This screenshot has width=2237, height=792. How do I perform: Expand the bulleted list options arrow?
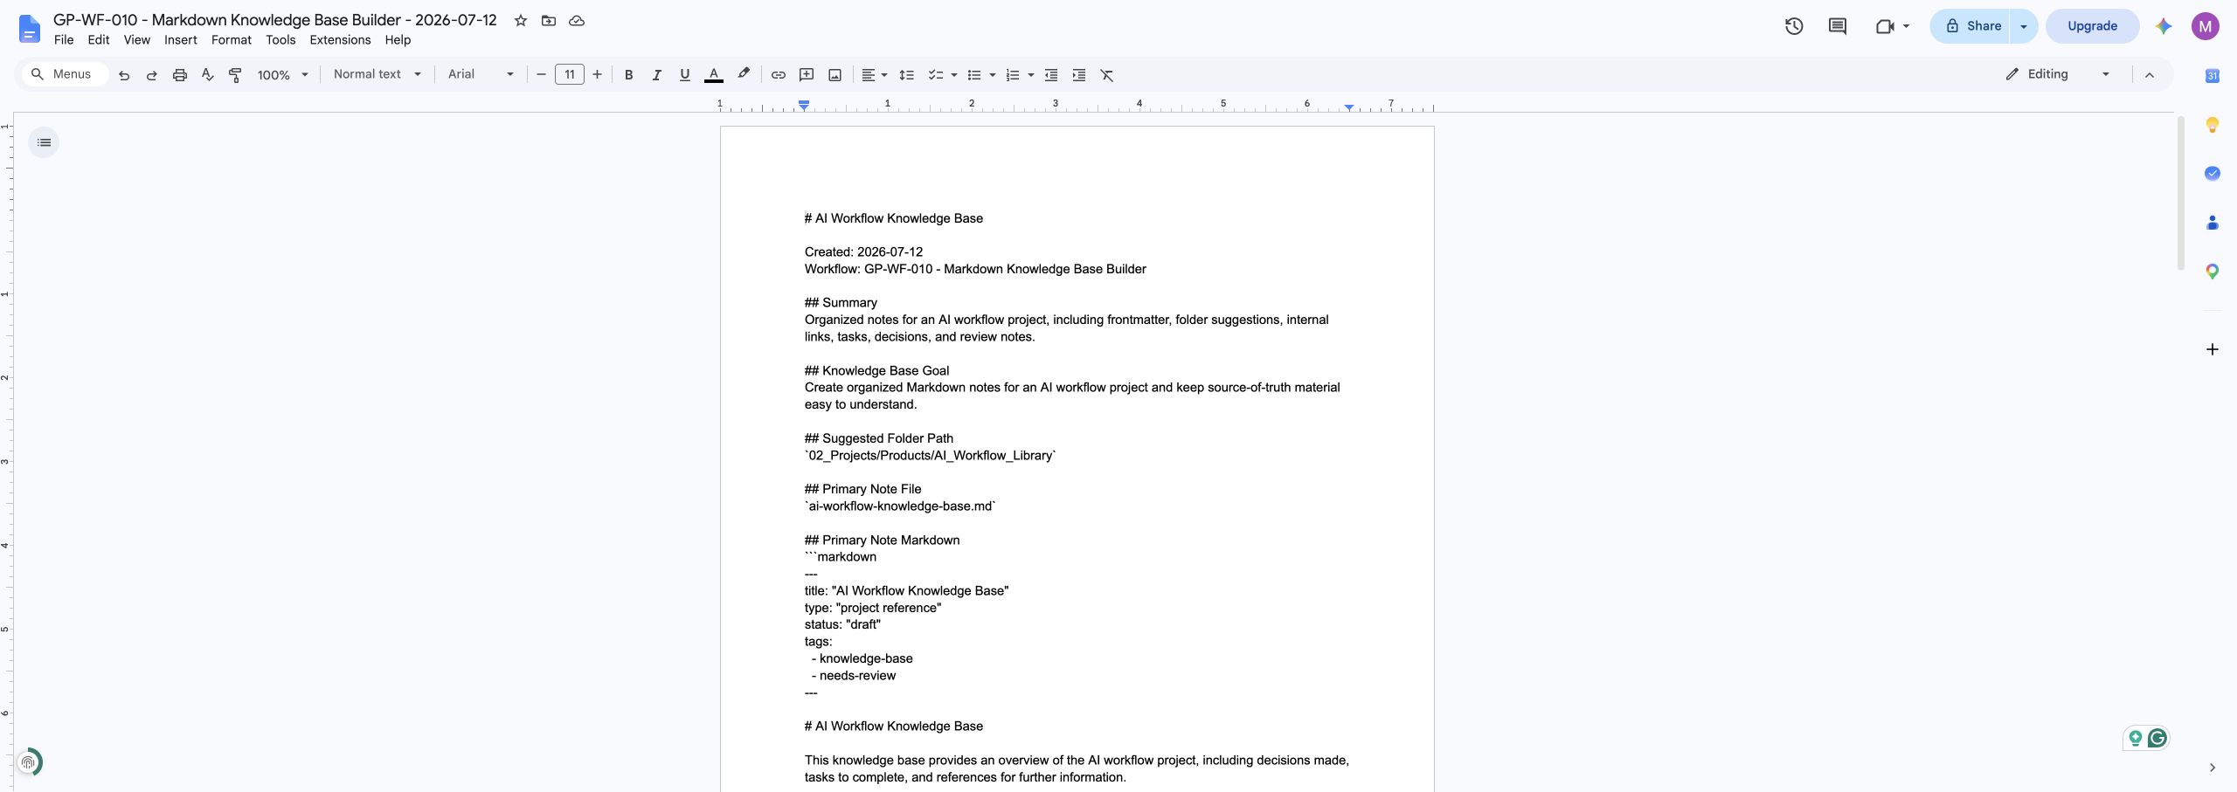[993, 75]
